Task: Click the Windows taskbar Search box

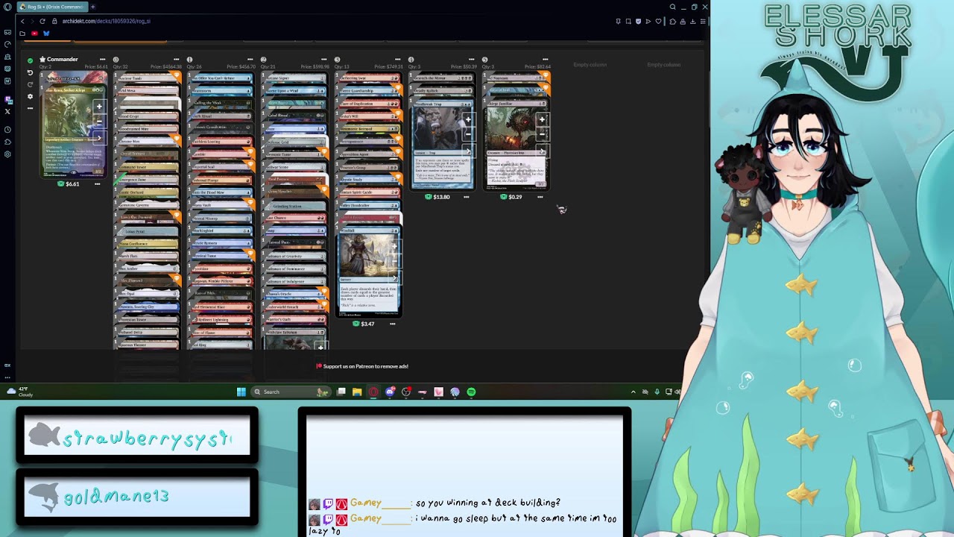Action: 290,392
